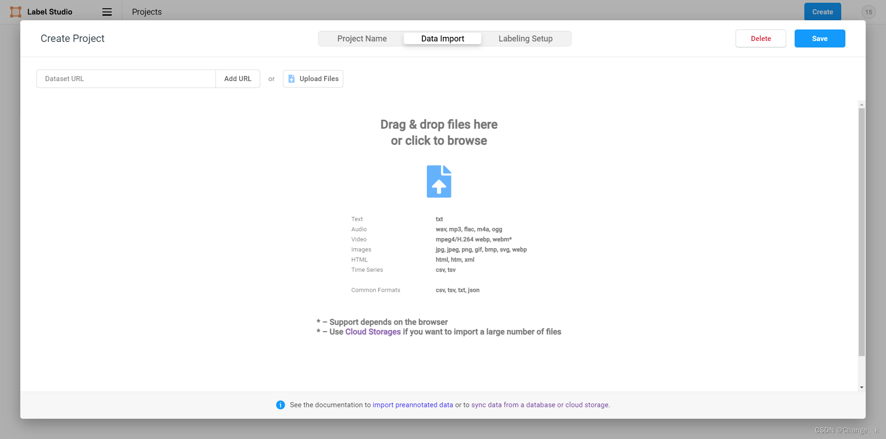Click the 'Drag & drop files here' heading
This screenshot has height=439, width=886.
pyautogui.click(x=439, y=124)
